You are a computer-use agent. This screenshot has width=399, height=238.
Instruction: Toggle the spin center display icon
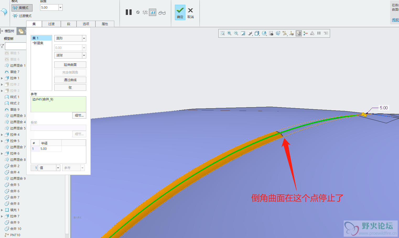click(292, 33)
